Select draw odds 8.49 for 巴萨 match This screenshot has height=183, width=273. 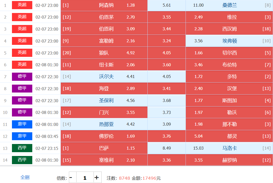(x=166, y=148)
